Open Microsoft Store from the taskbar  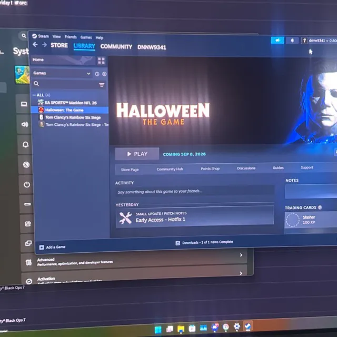point(192,328)
